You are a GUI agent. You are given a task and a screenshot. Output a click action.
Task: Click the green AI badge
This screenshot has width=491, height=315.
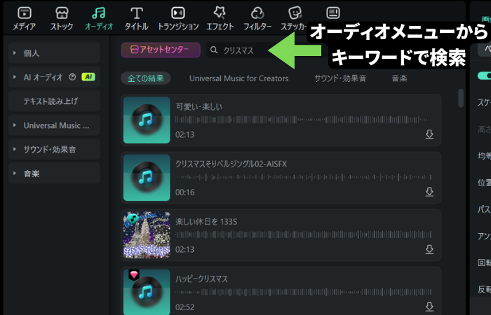point(88,77)
